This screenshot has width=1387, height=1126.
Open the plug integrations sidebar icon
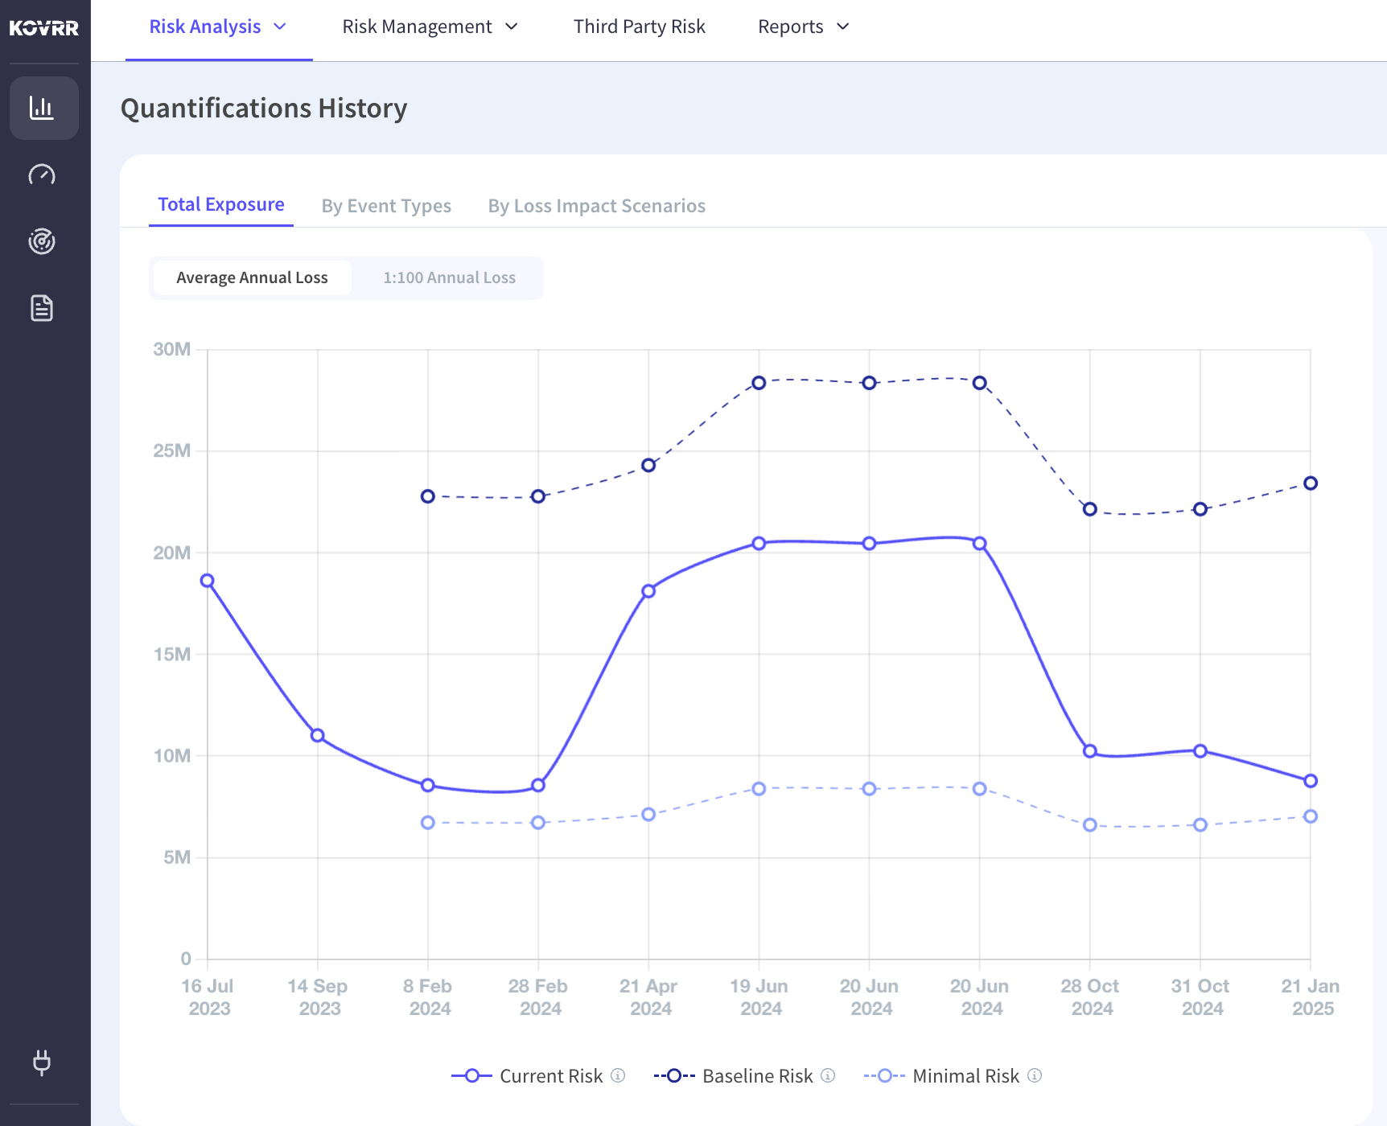(42, 1062)
